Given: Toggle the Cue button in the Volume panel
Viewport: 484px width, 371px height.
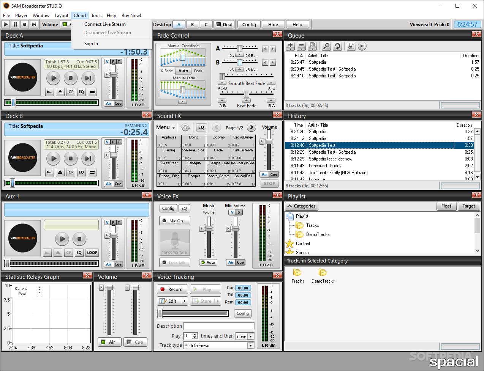Looking at the screenshot, I should tap(136, 342).
